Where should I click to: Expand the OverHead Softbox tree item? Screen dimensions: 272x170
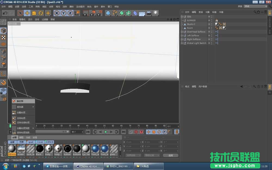[x=182, y=32]
